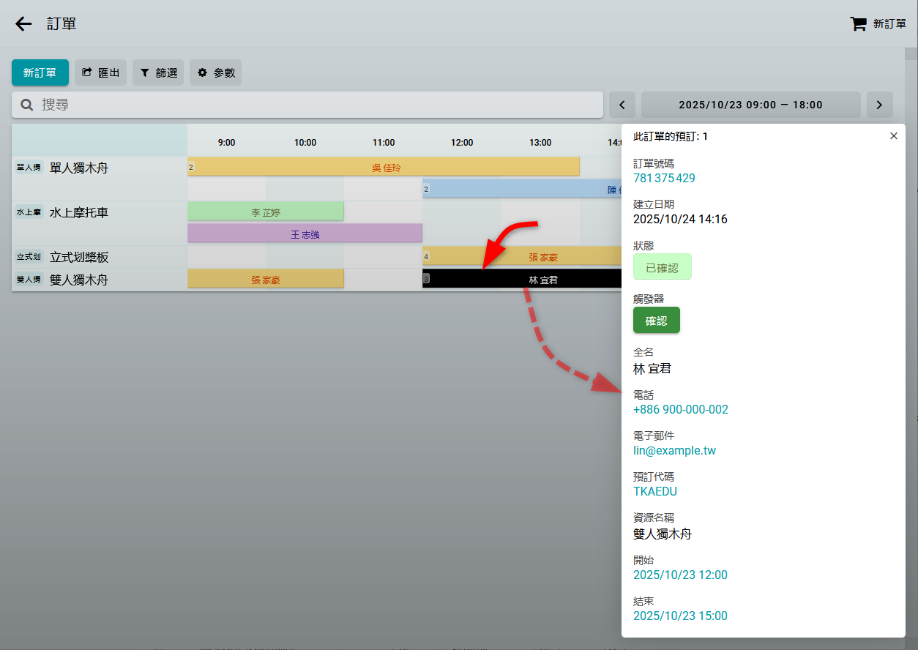Select 吳 佳玲 booking on 單人獨木舟 row
Viewport: 918px width, 650px height.
(386, 167)
